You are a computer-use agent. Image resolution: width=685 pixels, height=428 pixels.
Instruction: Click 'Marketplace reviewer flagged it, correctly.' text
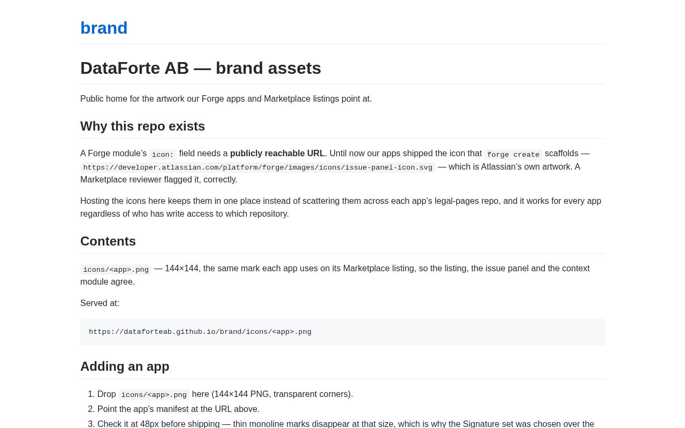[159, 180]
